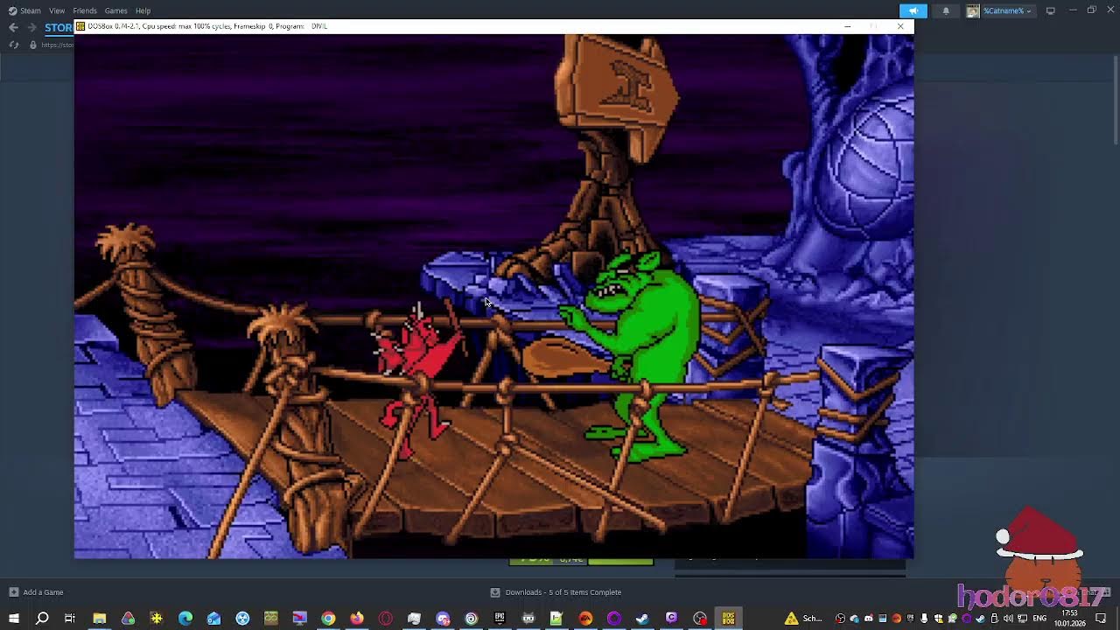Click the microphone tray icon
Screen dimensions: 1120x630
(x=923, y=619)
